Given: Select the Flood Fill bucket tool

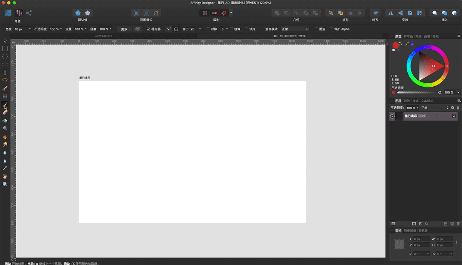Looking at the screenshot, I should click(x=5, y=120).
